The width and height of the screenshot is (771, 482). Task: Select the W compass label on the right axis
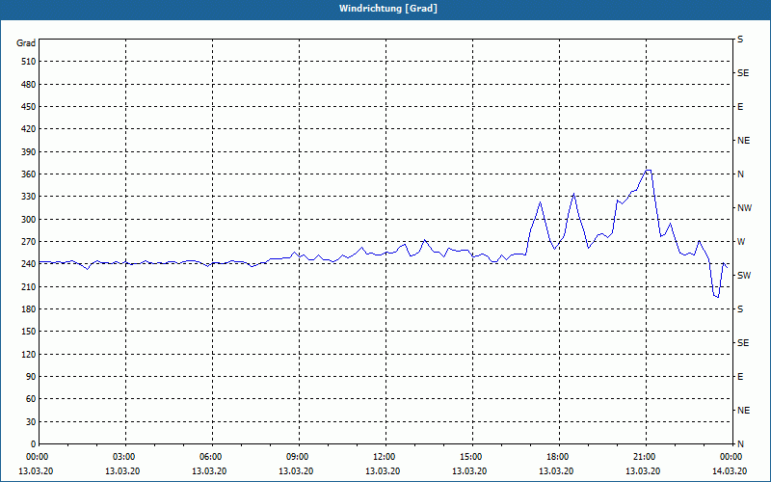pyautogui.click(x=741, y=242)
